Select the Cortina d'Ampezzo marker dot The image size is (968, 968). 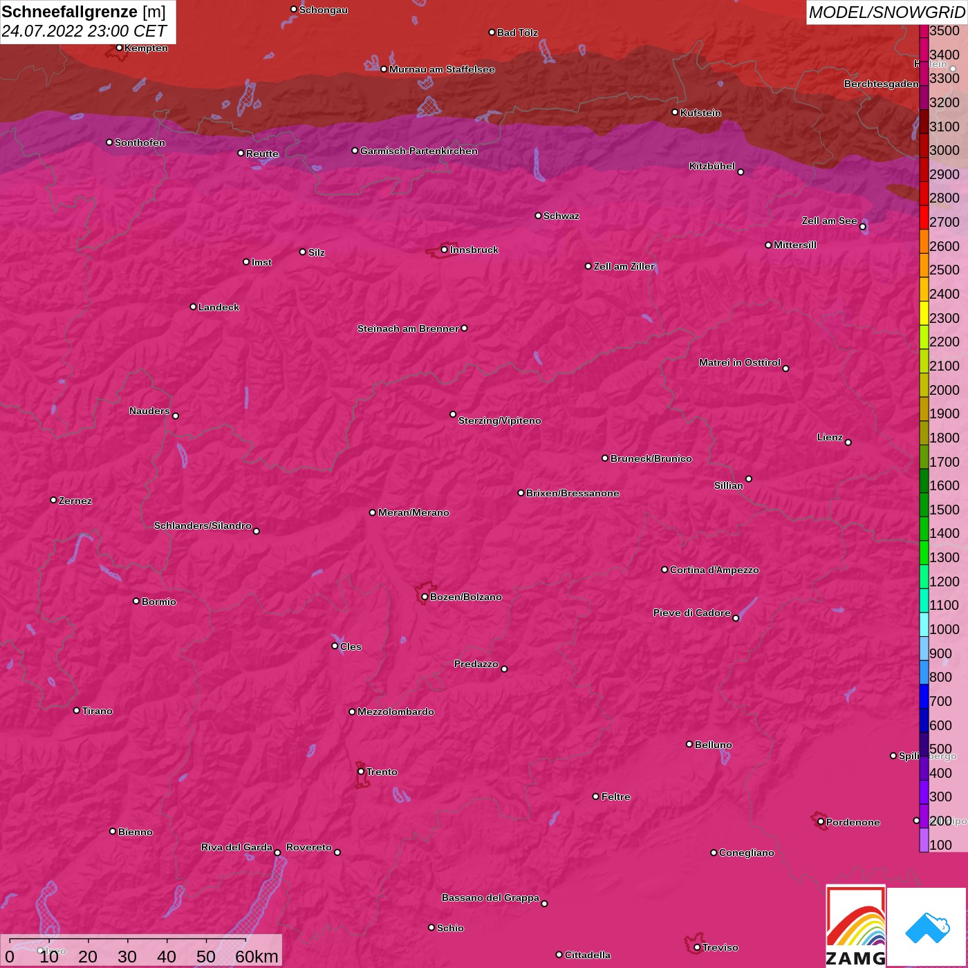click(664, 570)
